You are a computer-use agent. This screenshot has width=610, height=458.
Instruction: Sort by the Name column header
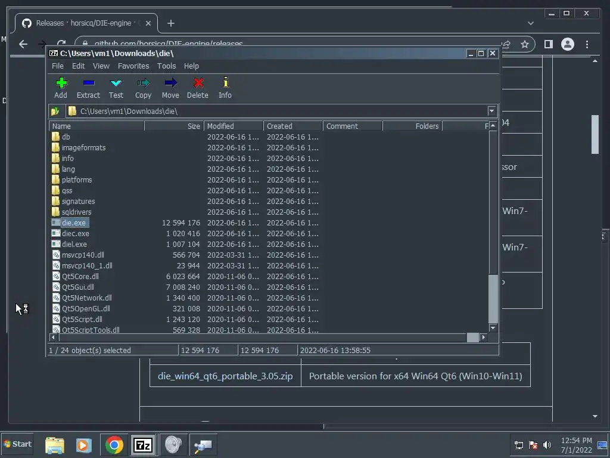point(97,126)
